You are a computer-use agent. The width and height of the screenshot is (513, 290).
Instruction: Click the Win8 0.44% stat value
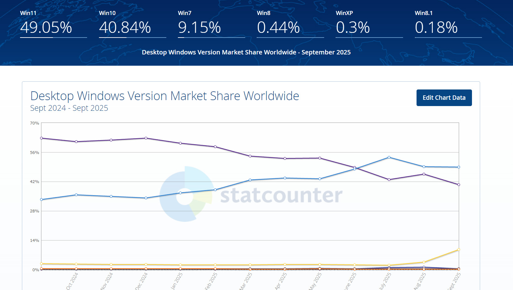(278, 27)
